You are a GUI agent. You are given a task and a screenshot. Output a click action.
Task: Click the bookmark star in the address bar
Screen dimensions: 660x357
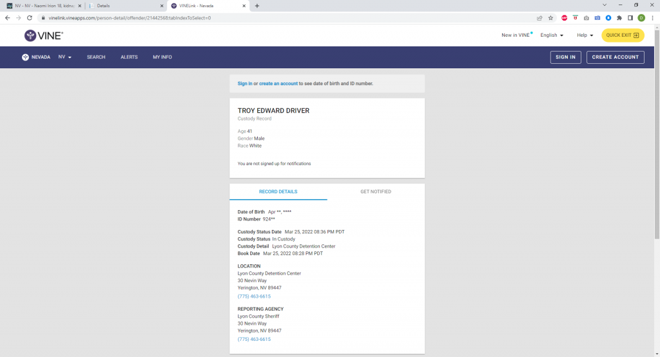click(x=550, y=18)
